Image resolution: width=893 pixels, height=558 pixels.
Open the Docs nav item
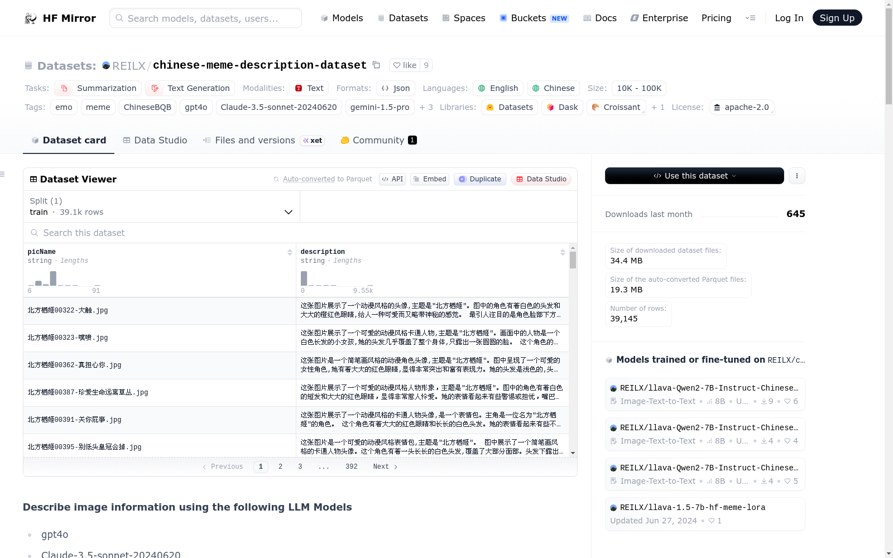(599, 18)
